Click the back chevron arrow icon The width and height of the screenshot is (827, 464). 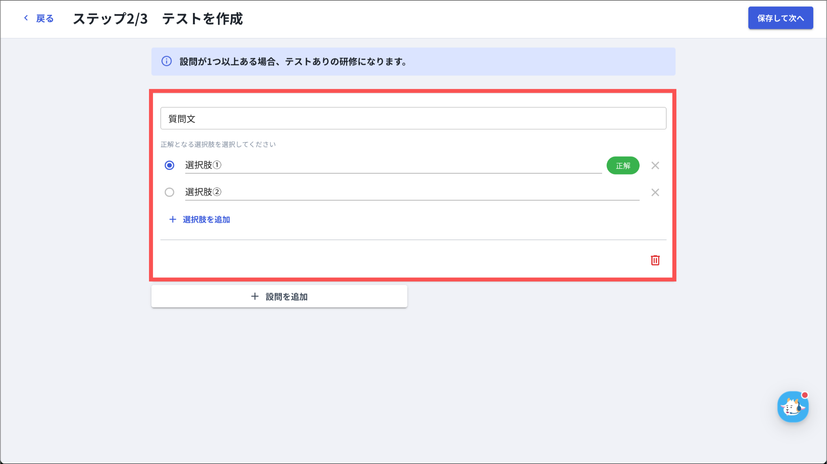tap(26, 18)
